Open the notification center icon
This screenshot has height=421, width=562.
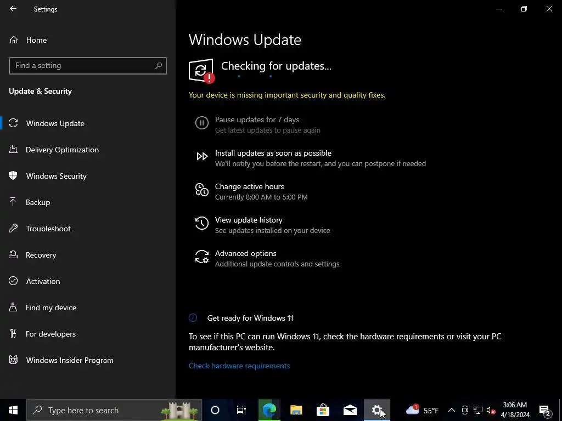545,410
